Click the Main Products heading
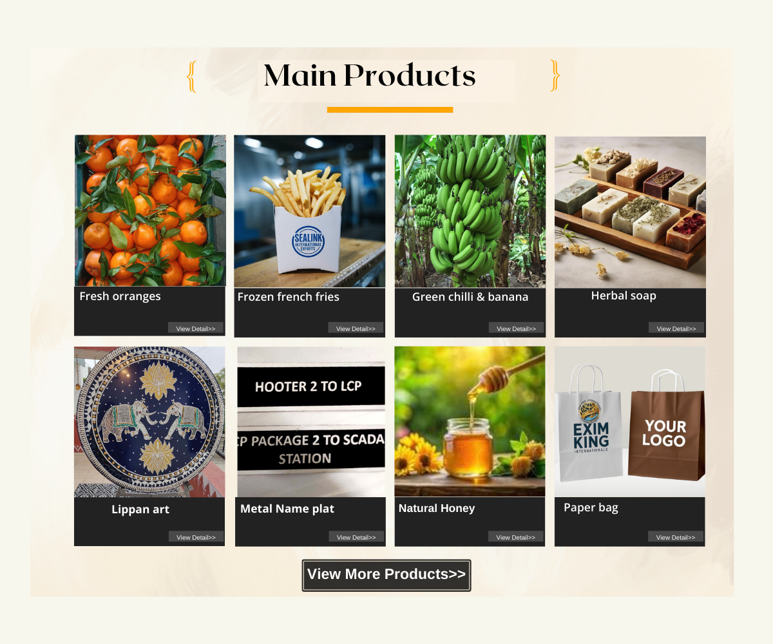Viewport: 773px width, 644px height. point(370,75)
